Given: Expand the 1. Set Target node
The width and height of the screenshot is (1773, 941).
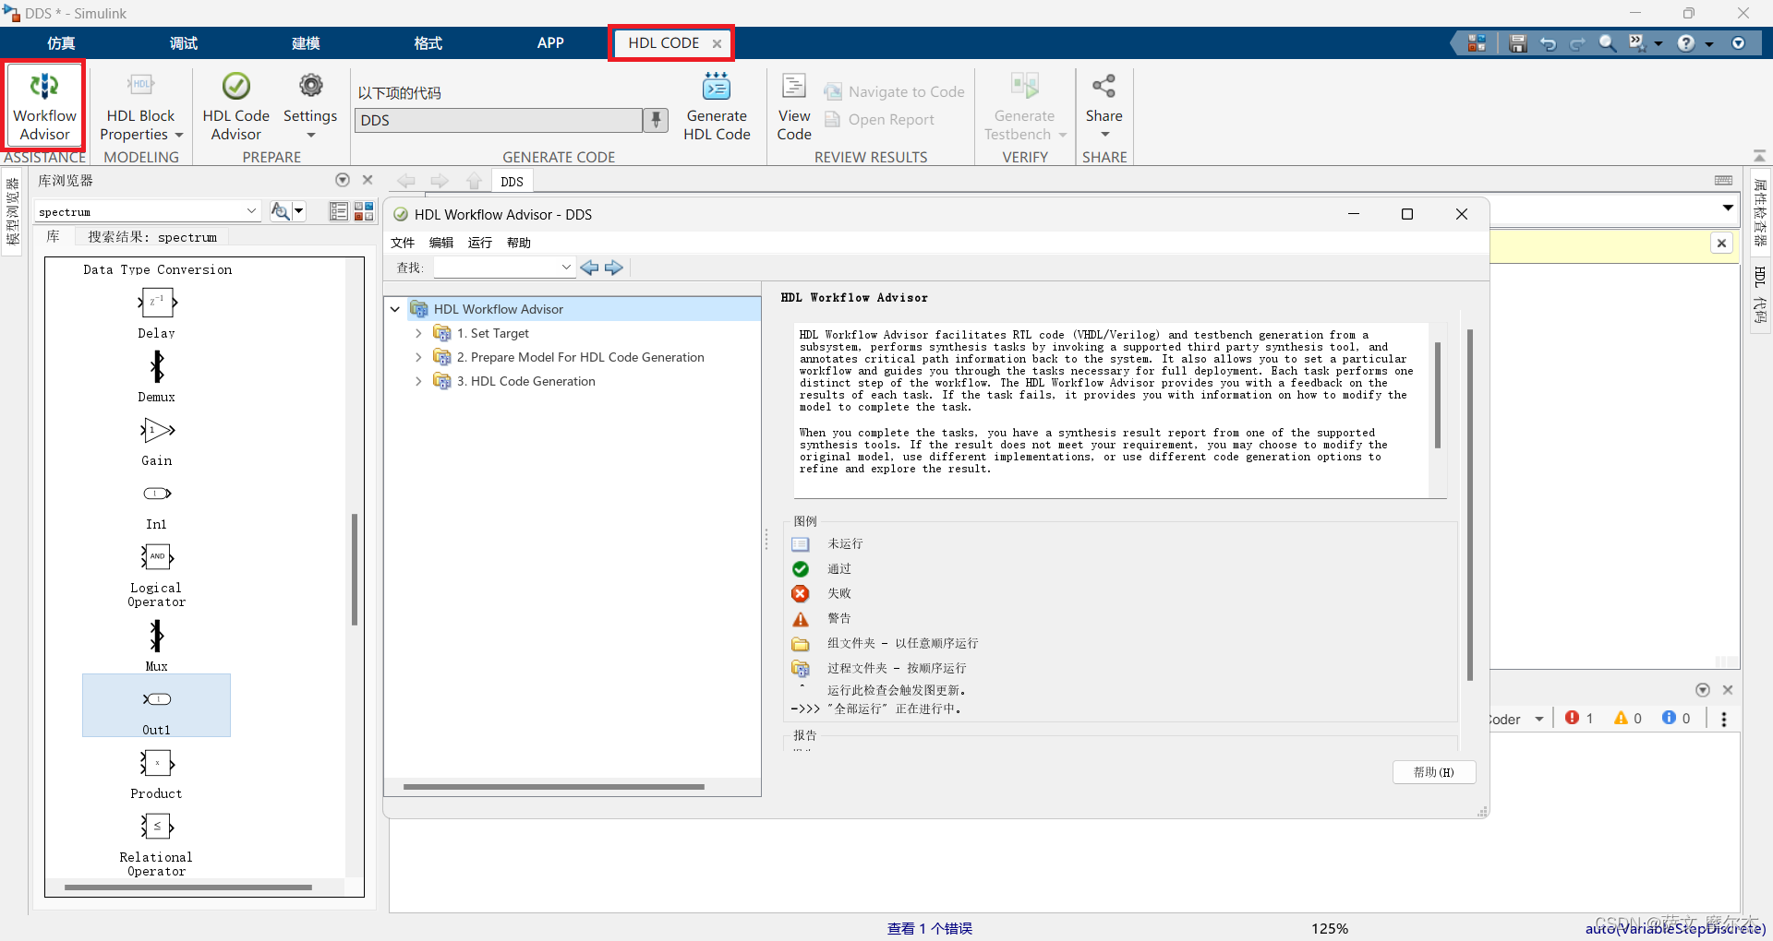Looking at the screenshot, I should point(418,333).
